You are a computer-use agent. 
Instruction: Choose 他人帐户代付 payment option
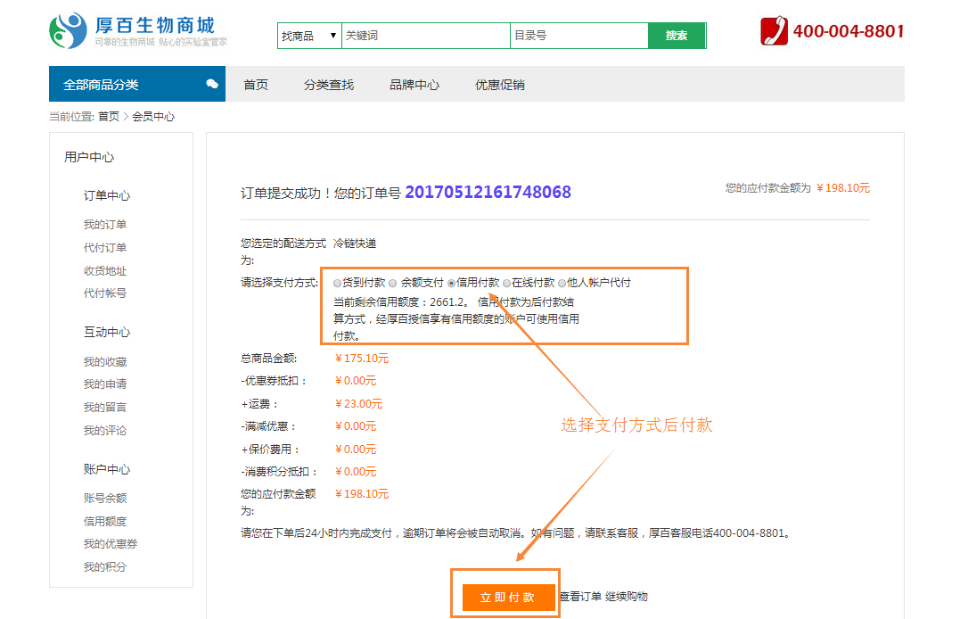click(x=562, y=283)
